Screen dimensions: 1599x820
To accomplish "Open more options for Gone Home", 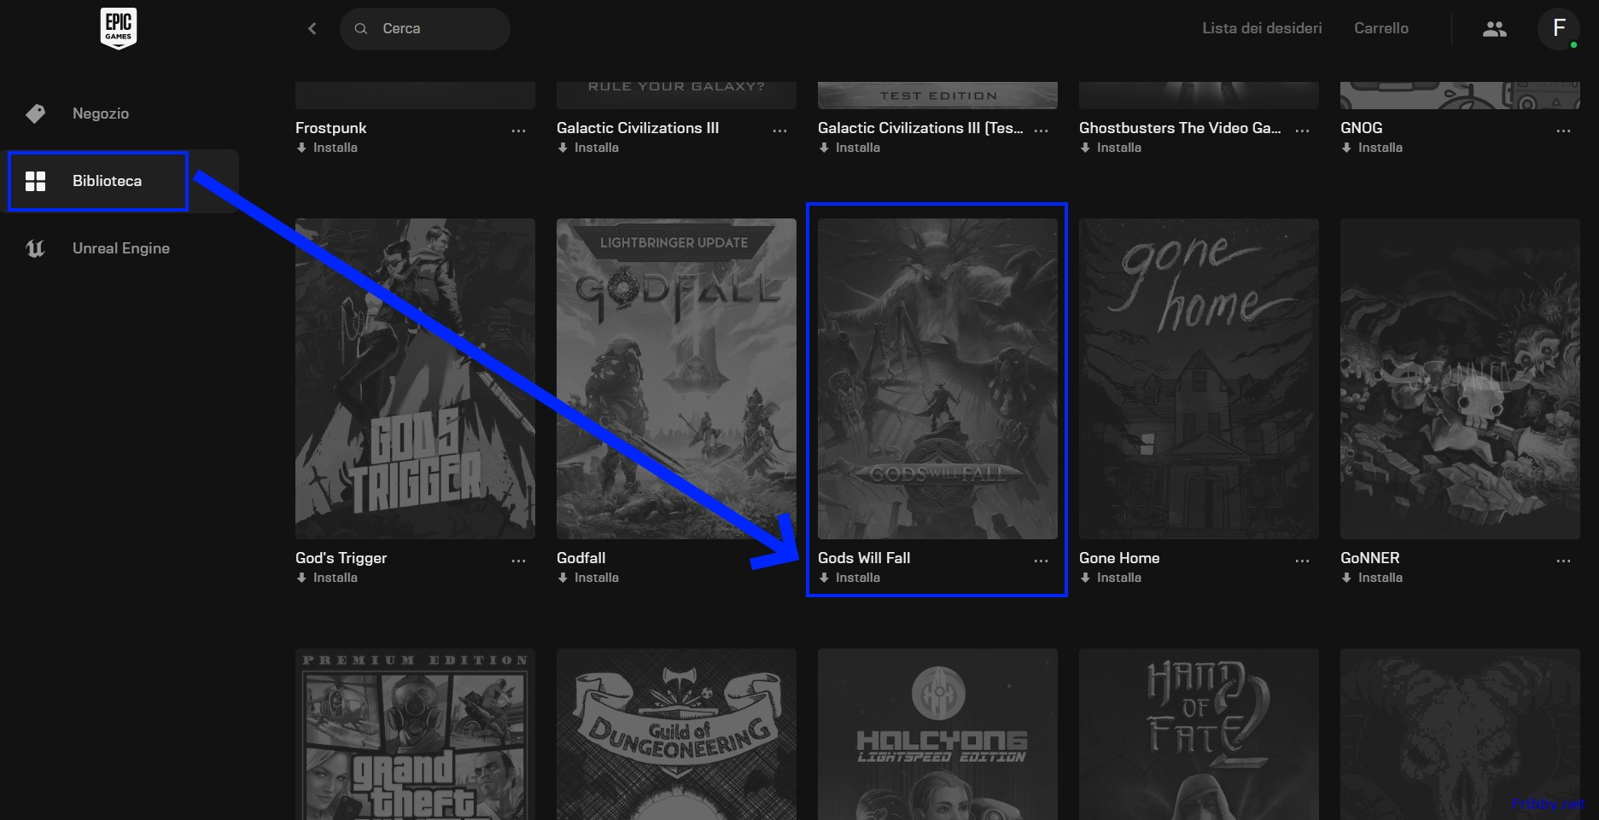I will [x=1302, y=561].
